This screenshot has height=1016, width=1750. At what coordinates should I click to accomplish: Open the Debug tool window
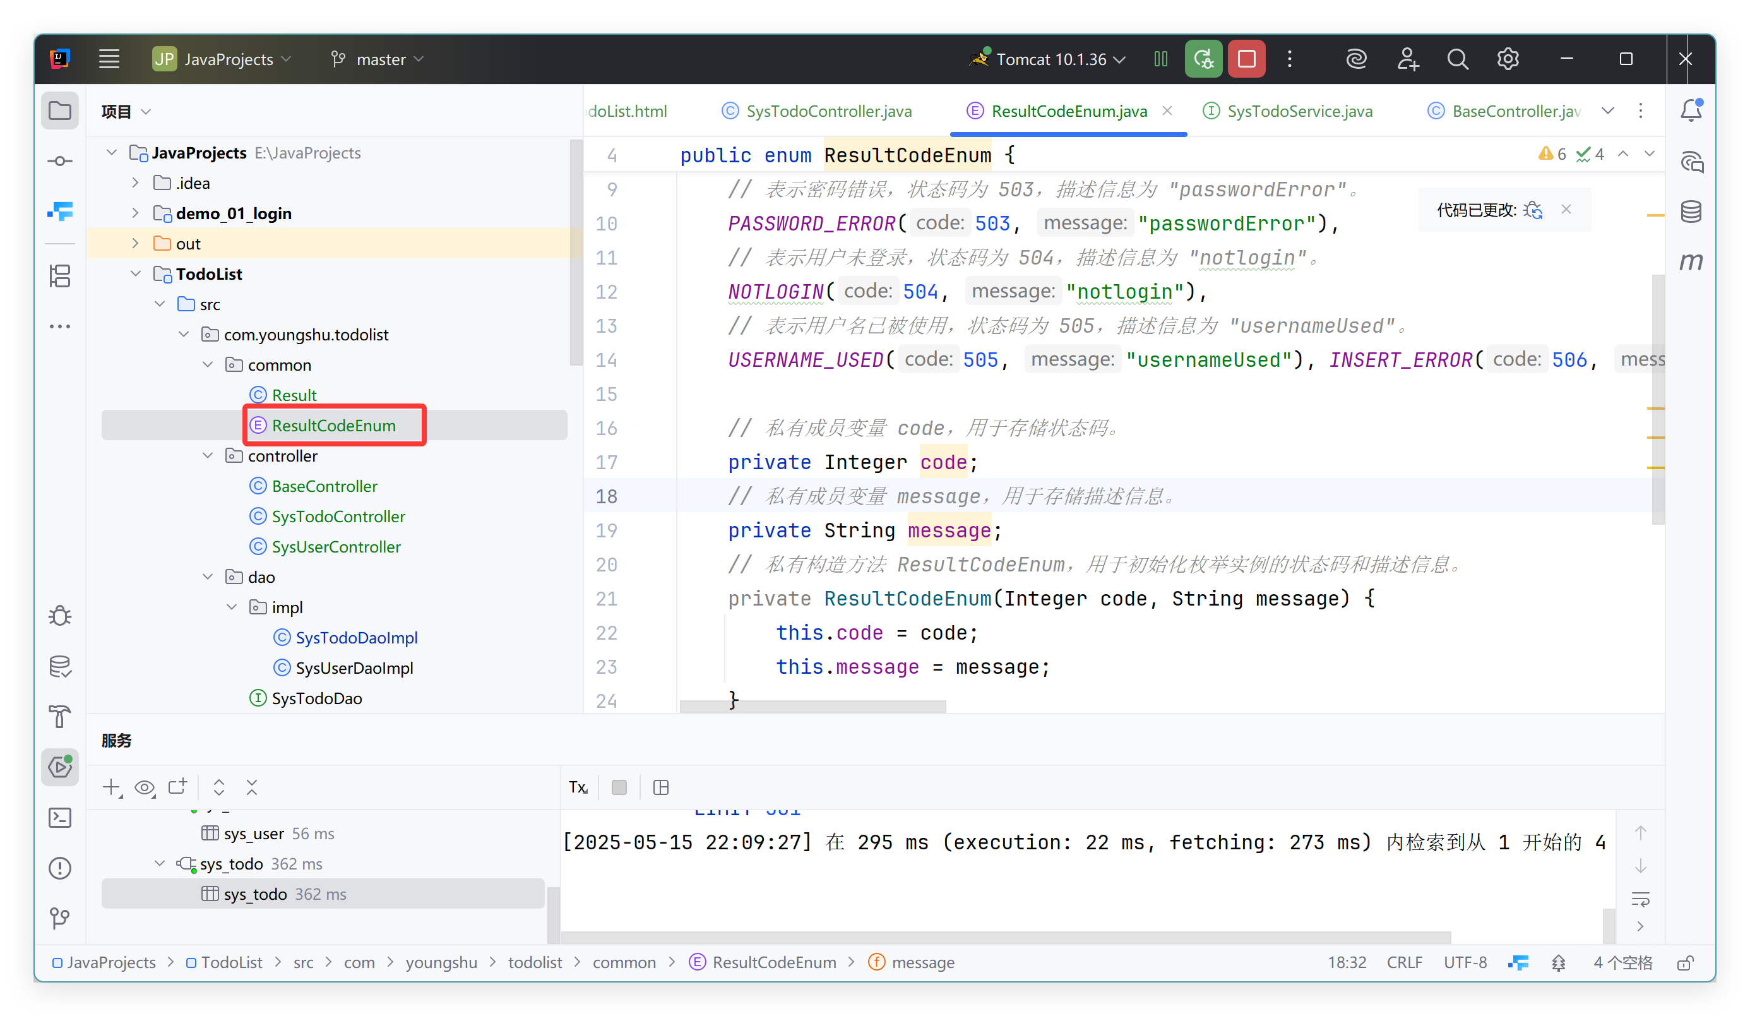tap(61, 616)
